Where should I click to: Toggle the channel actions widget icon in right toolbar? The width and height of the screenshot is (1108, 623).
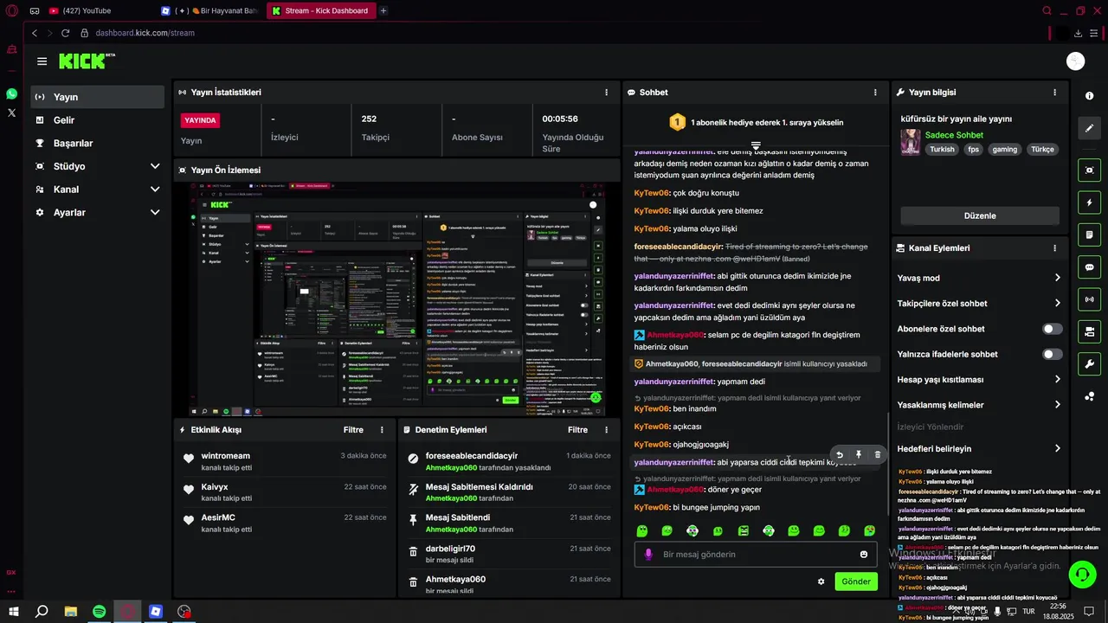pyautogui.click(x=1089, y=331)
